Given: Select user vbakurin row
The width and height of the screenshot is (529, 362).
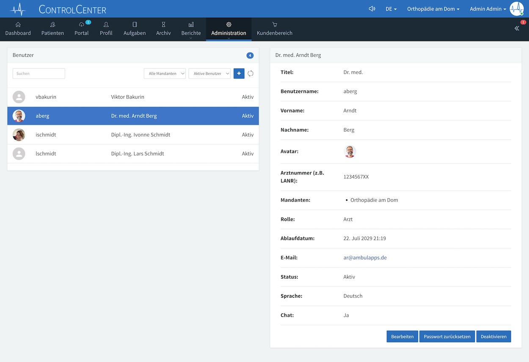Looking at the screenshot, I should (133, 97).
